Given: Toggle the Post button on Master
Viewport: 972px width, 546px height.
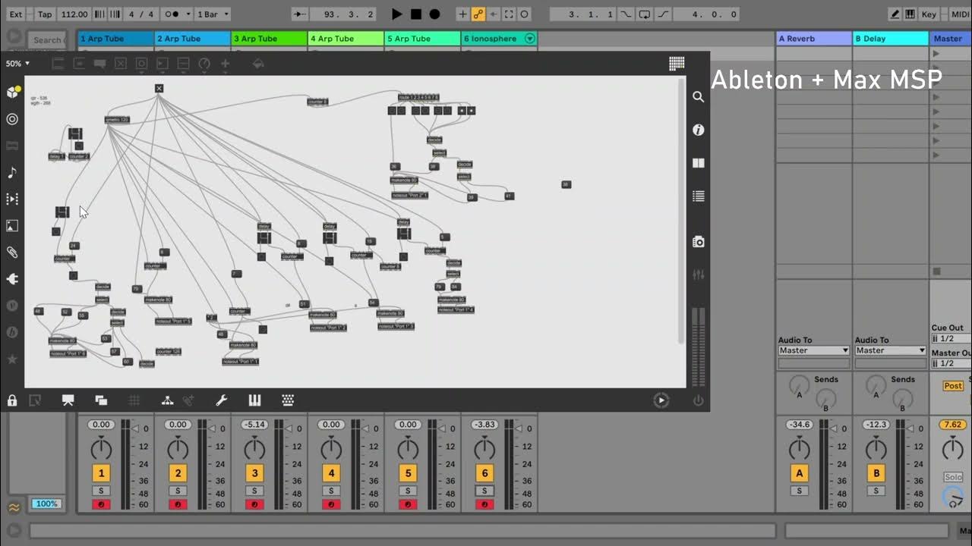Looking at the screenshot, I should [953, 386].
